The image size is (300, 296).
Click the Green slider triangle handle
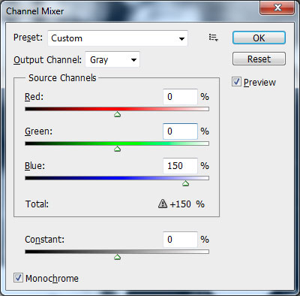117,149
